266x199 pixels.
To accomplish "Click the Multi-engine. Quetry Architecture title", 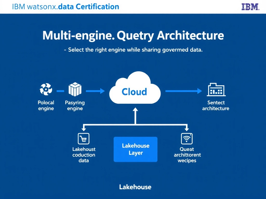I will click(x=133, y=35).
